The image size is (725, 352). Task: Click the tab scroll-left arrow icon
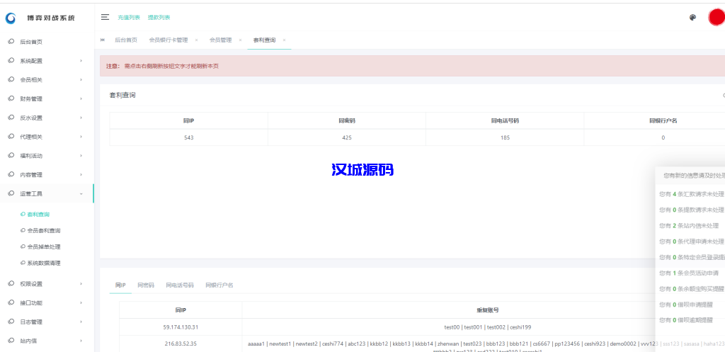click(x=102, y=40)
